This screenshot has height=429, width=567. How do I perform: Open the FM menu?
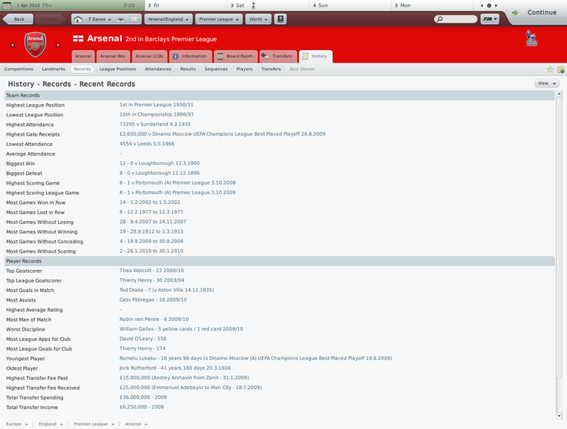click(489, 19)
